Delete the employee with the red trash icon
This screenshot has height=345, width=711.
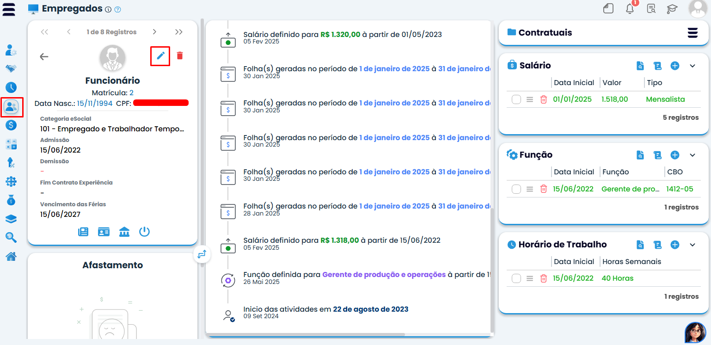pos(180,56)
